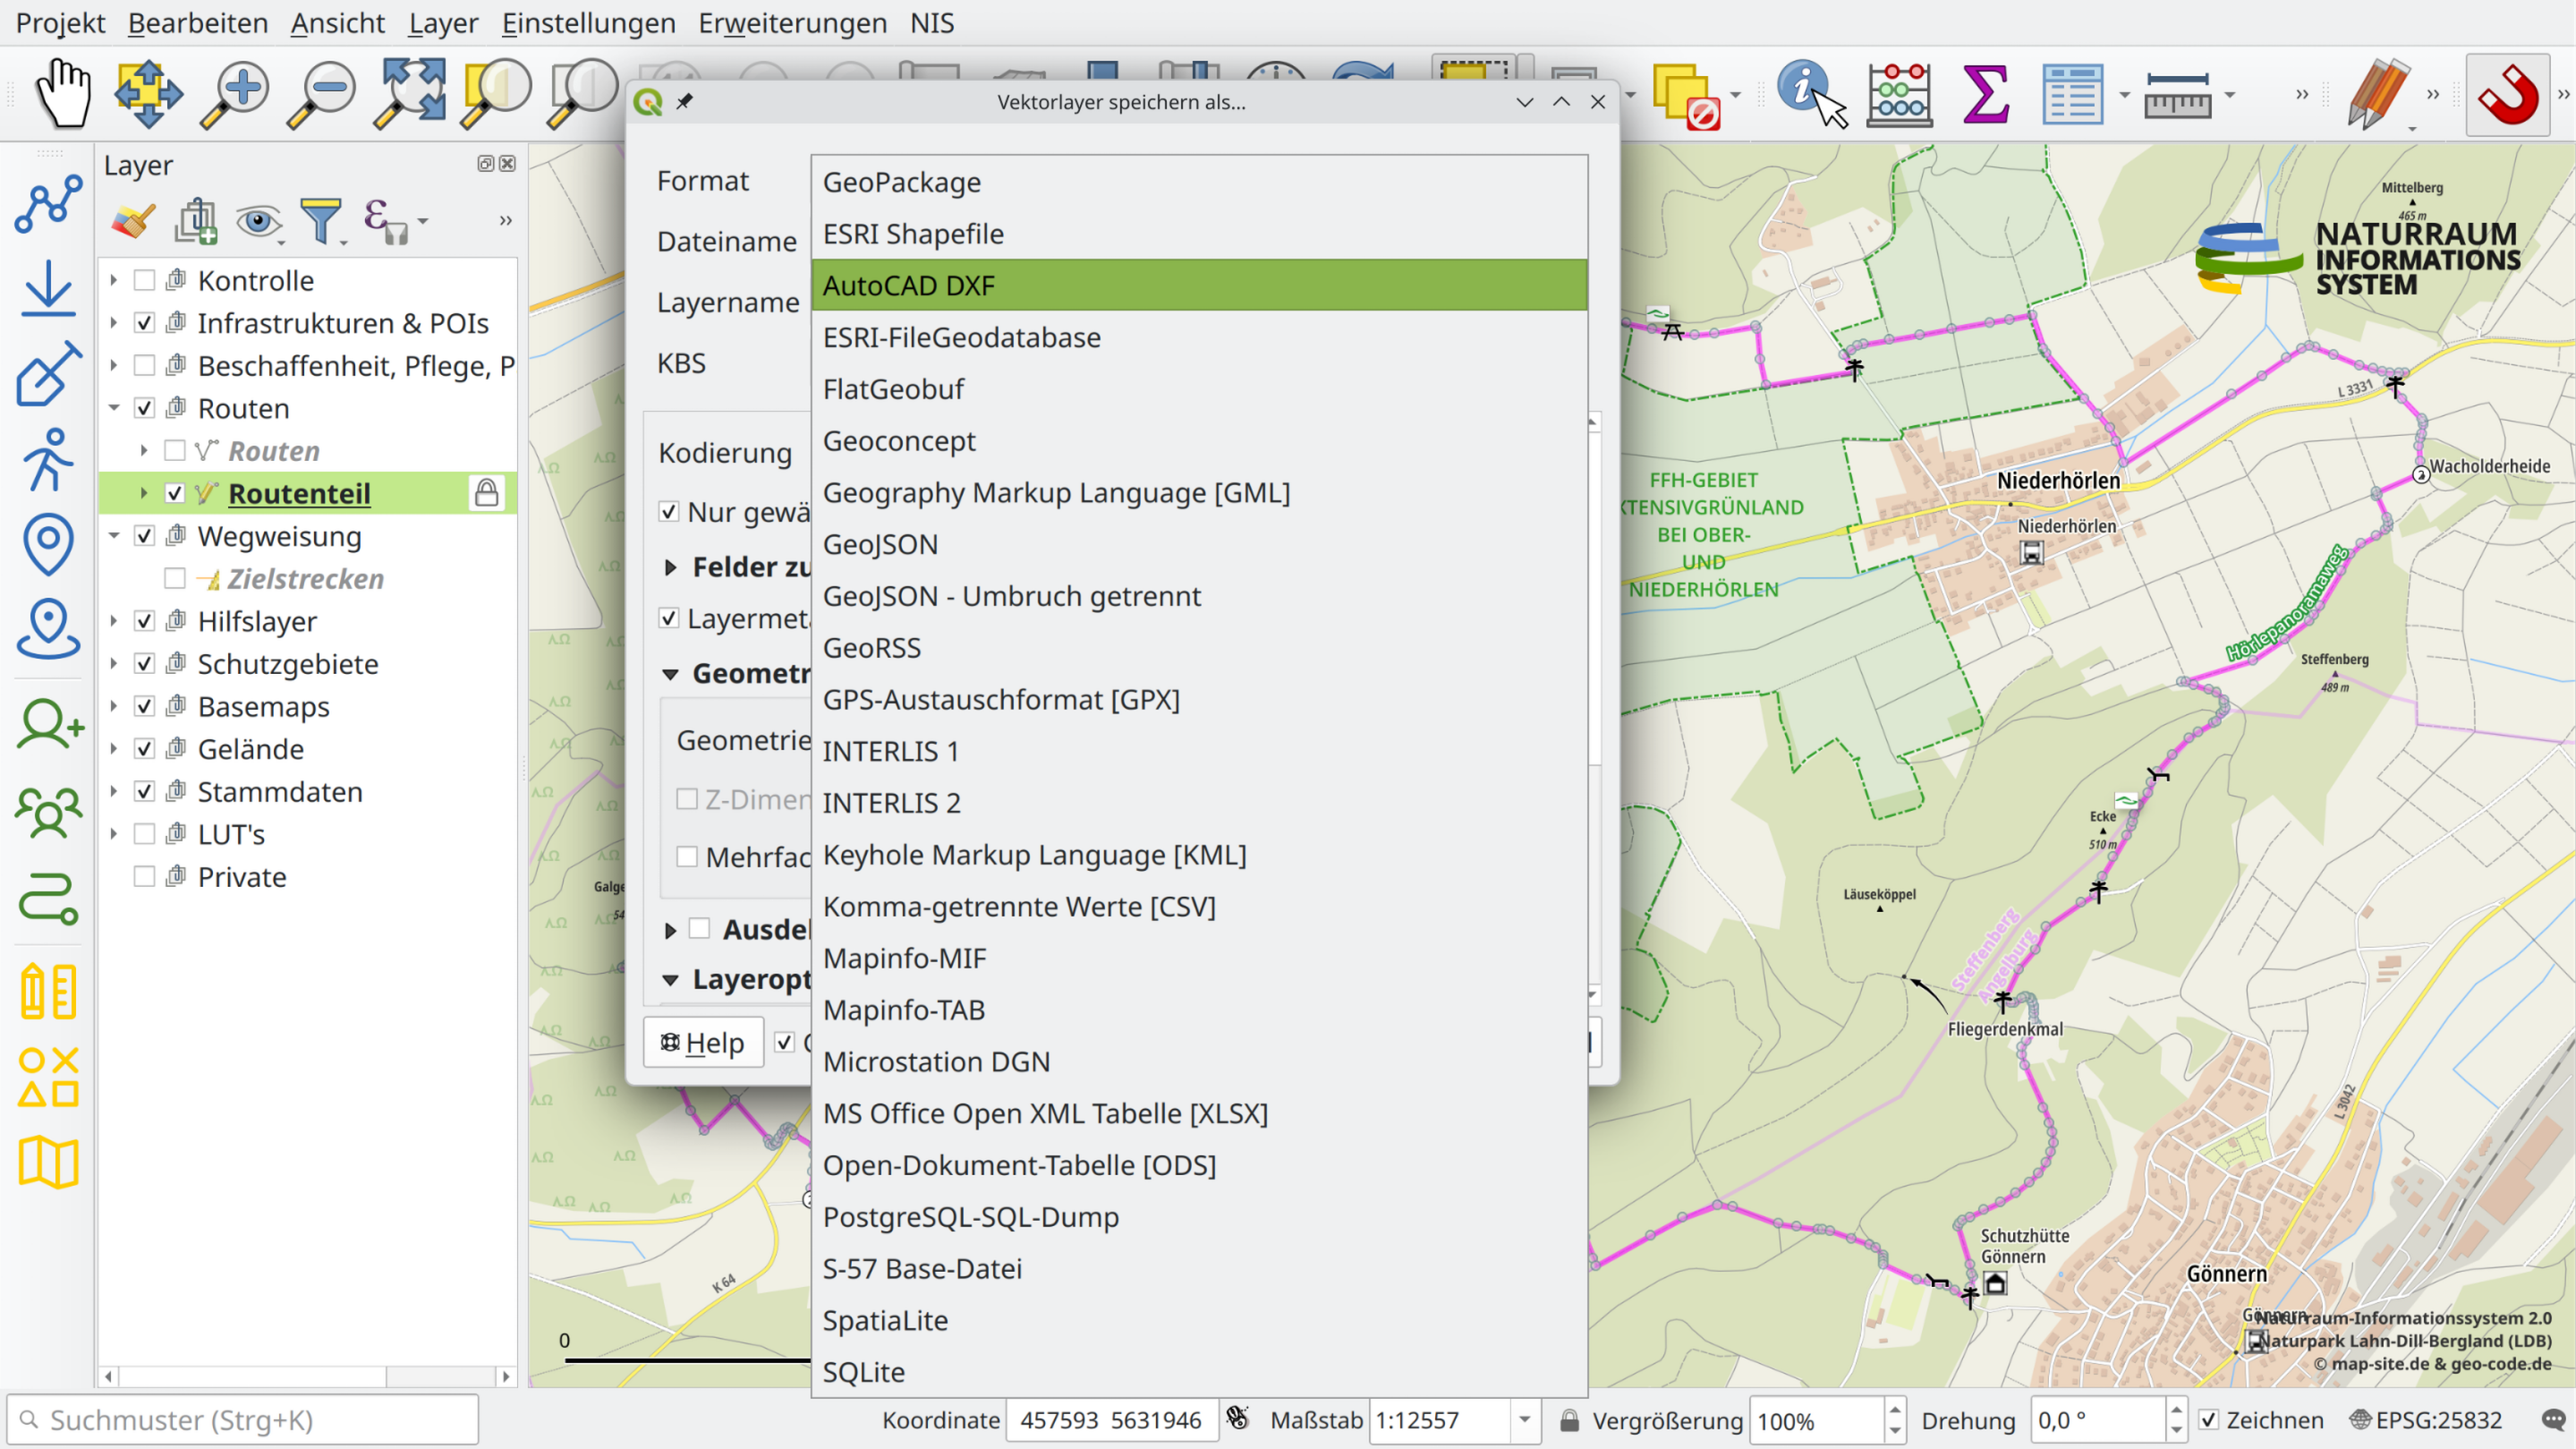Viewport: 2576px width, 1449px height.
Task: Click Filter Legend by Expression icon
Action: (x=386, y=220)
